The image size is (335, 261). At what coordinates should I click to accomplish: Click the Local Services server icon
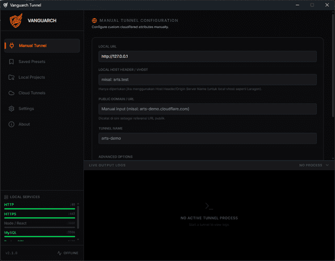6,197
